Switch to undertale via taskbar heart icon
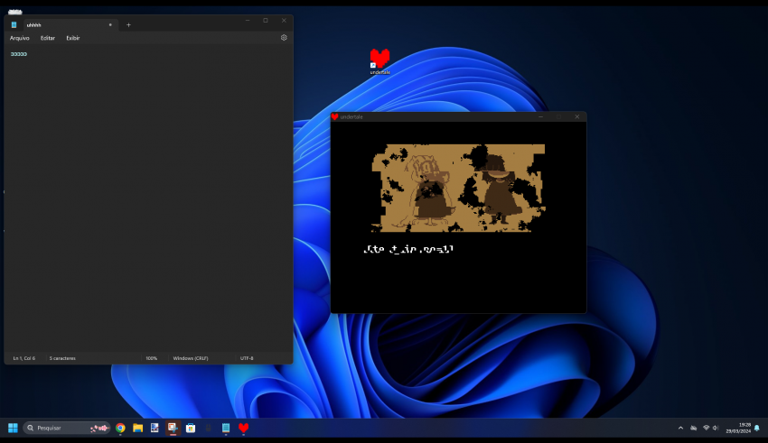Screen dimensions: 768x443 (243, 428)
